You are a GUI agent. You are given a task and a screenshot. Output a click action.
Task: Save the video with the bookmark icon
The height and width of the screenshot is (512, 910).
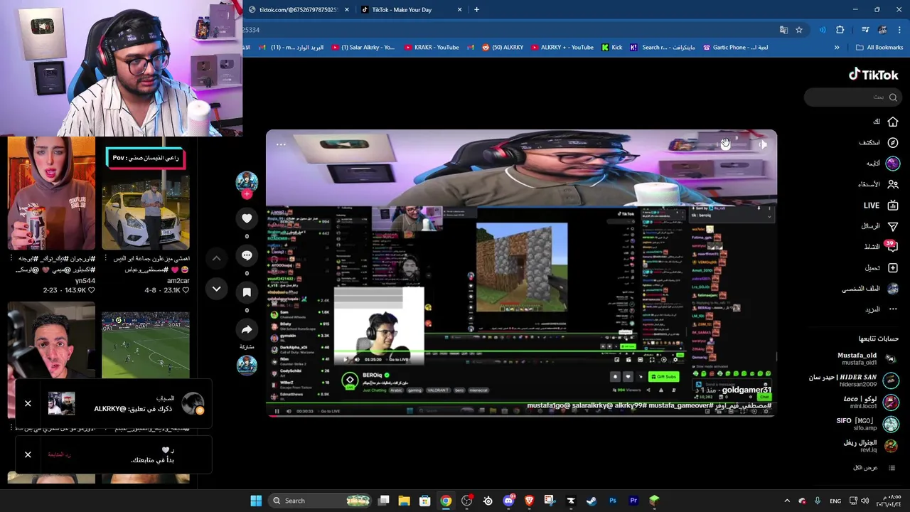click(x=247, y=292)
